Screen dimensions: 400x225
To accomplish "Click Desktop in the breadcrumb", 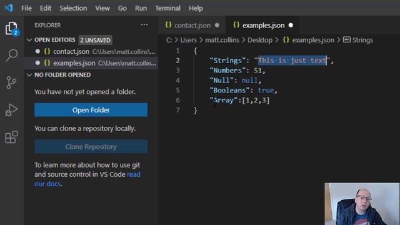I will click(x=260, y=40).
